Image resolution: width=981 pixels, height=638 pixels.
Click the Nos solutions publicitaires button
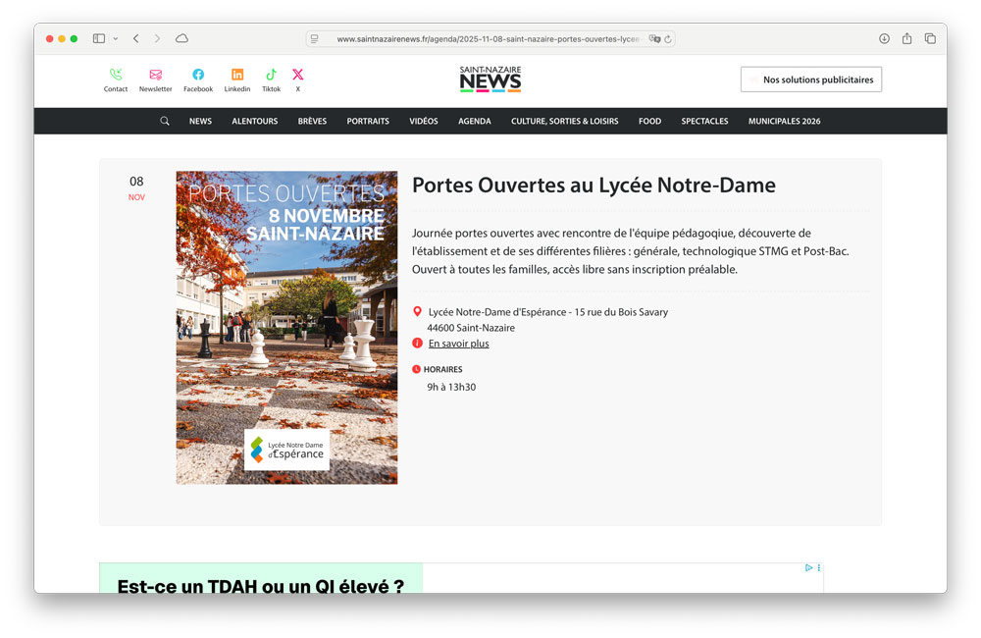(811, 80)
